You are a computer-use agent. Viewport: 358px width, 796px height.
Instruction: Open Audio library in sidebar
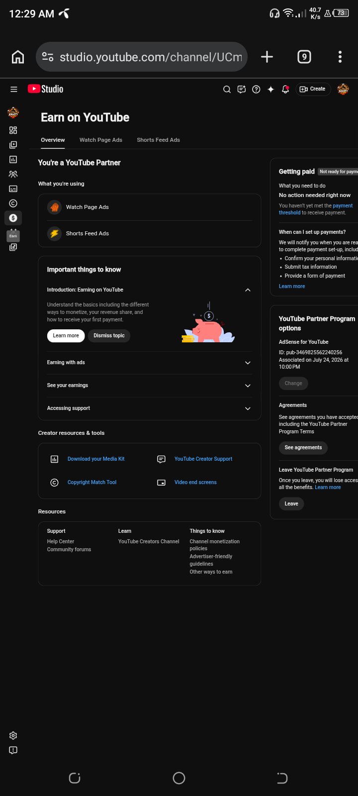(13, 247)
